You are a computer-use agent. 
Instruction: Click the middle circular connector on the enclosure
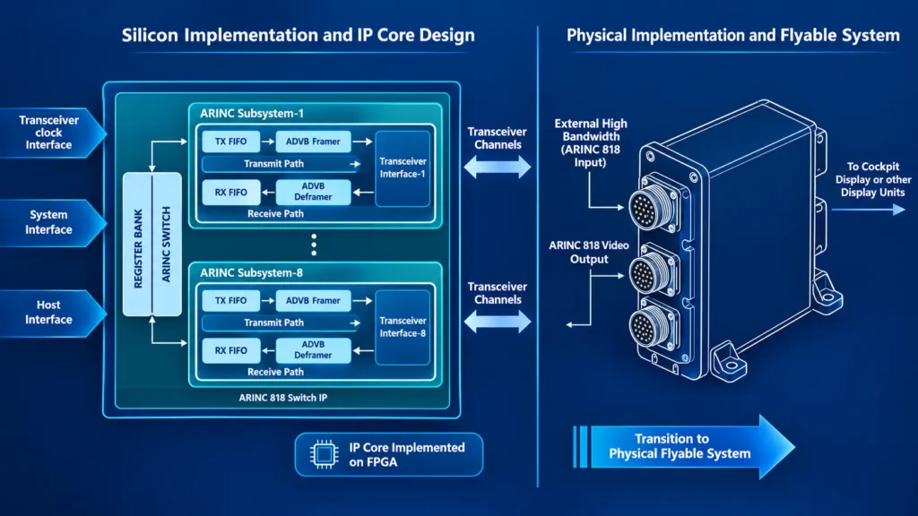[x=652, y=273]
